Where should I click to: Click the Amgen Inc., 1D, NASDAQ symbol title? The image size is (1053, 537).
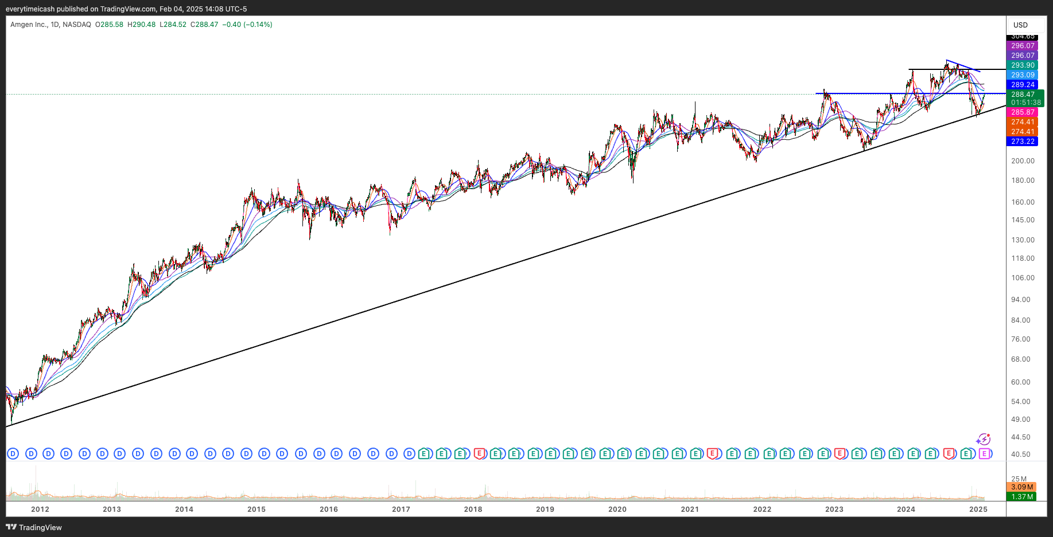coord(50,25)
